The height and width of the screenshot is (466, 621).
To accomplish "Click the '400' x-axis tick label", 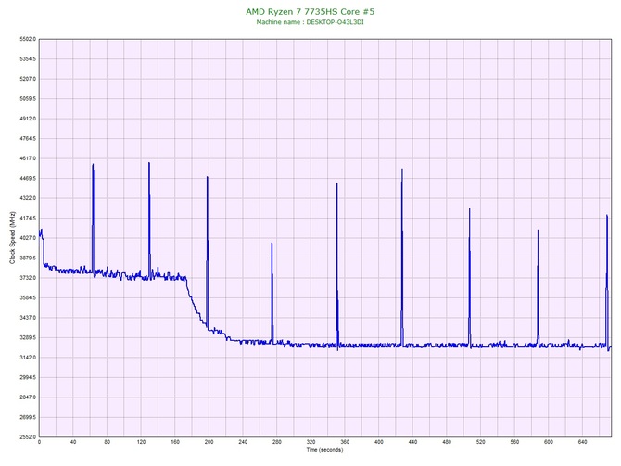I will pyautogui.click(x=379, y=442).
